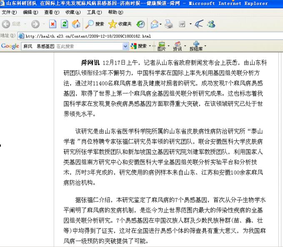Open Back button history dropdown arrow
This screenshot has height=247, width=283.
(25, 24)
